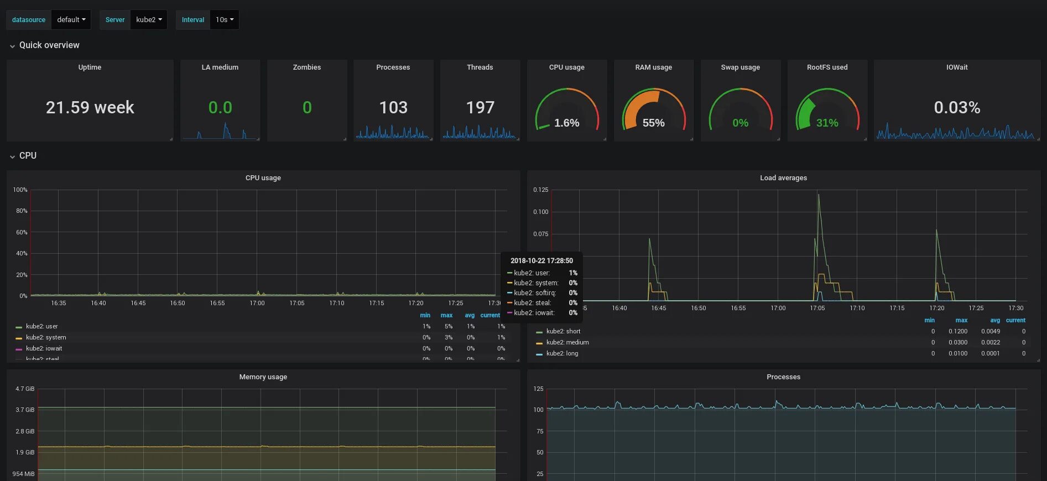Click the Server variable label
1047x481 pixels.
(x=115, y=20)
